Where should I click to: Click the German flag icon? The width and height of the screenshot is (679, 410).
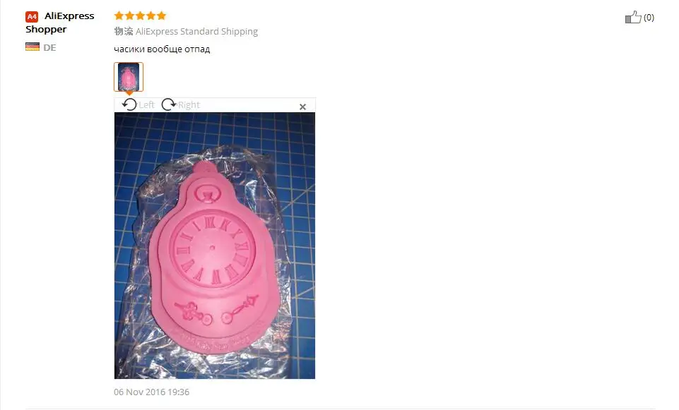33,47
